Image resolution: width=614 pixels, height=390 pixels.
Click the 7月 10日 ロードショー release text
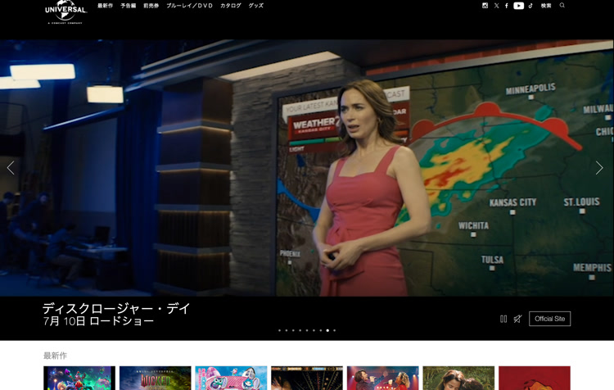[98, 321]
